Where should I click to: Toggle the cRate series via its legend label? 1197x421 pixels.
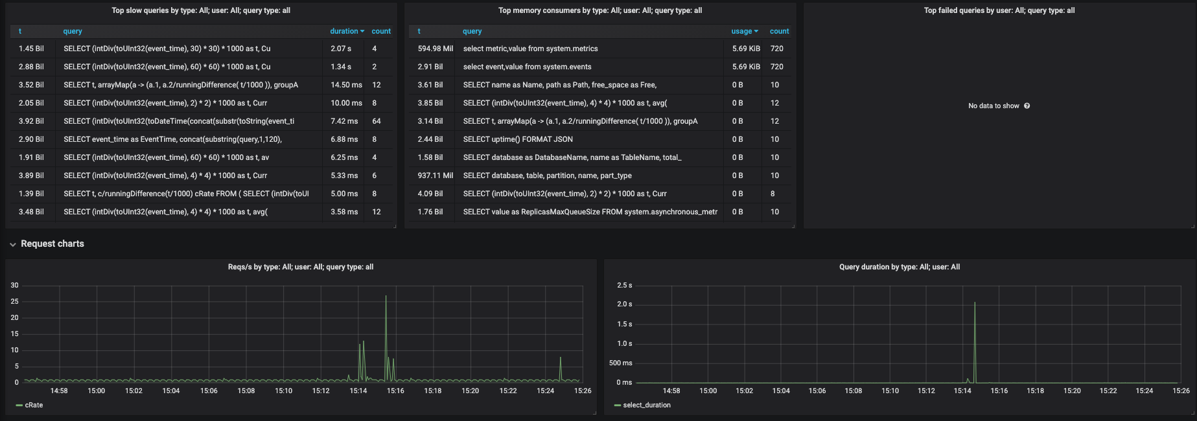(34, 405)
